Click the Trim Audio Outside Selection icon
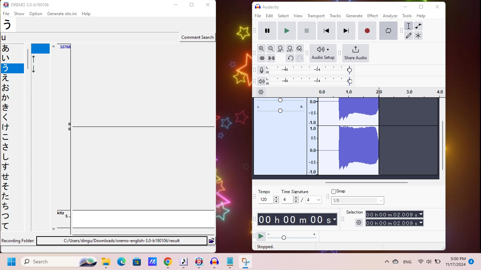 262,58
